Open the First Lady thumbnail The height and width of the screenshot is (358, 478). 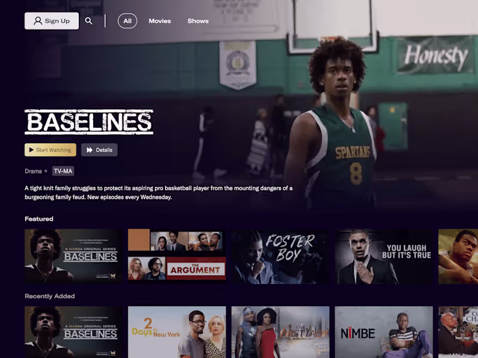pyautogui.click(x=280, y=332)
